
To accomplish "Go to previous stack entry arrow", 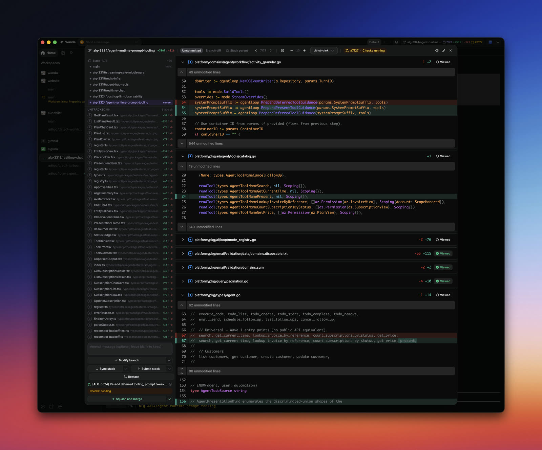I will tap(256, 51).
